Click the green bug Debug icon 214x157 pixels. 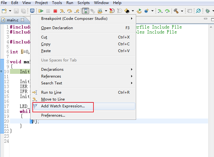(x=207, y=11)
